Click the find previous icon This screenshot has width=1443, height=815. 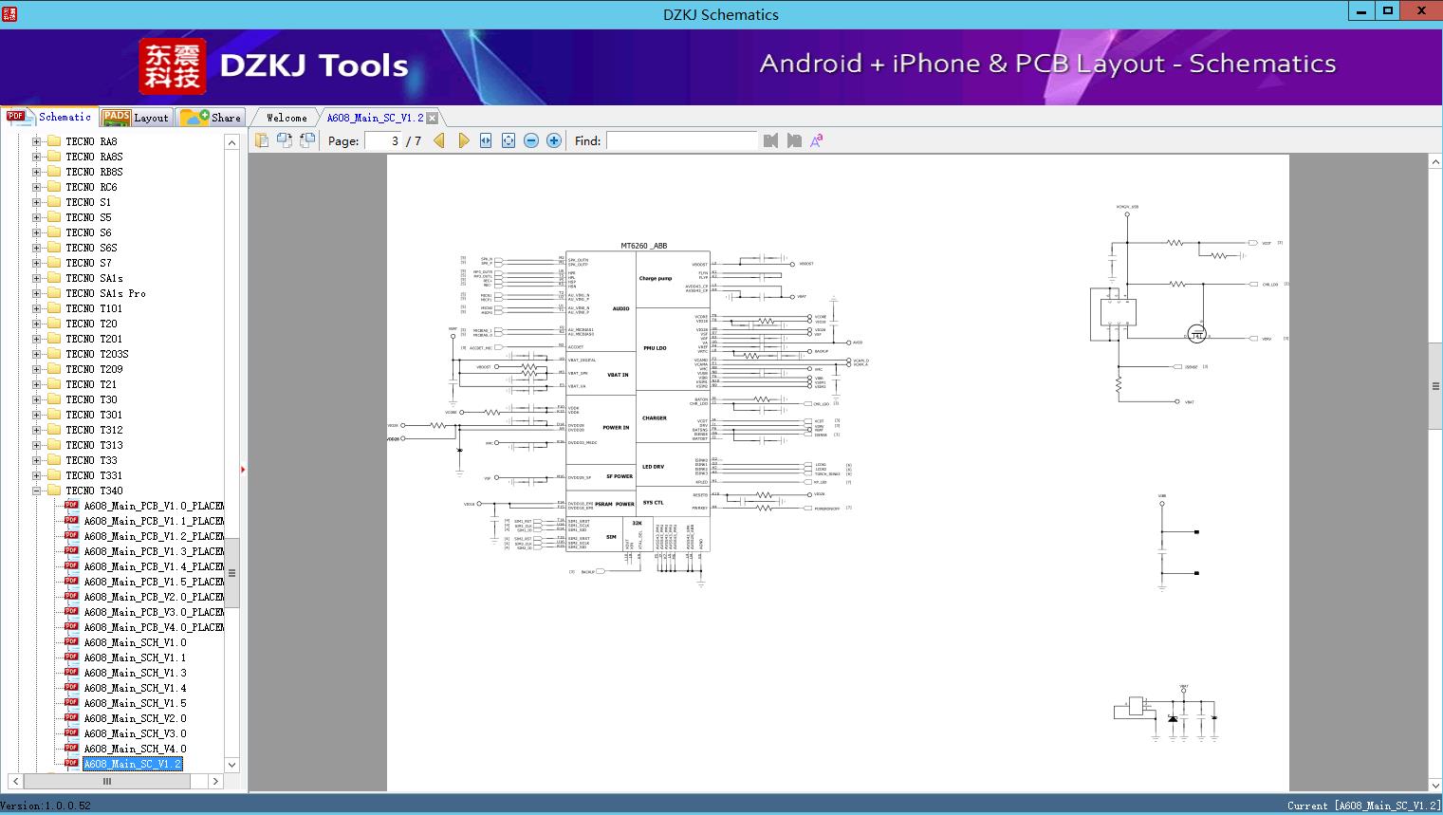tap(770, 140)
